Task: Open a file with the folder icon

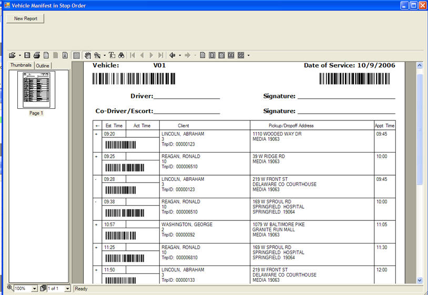Action: [12, 55]
